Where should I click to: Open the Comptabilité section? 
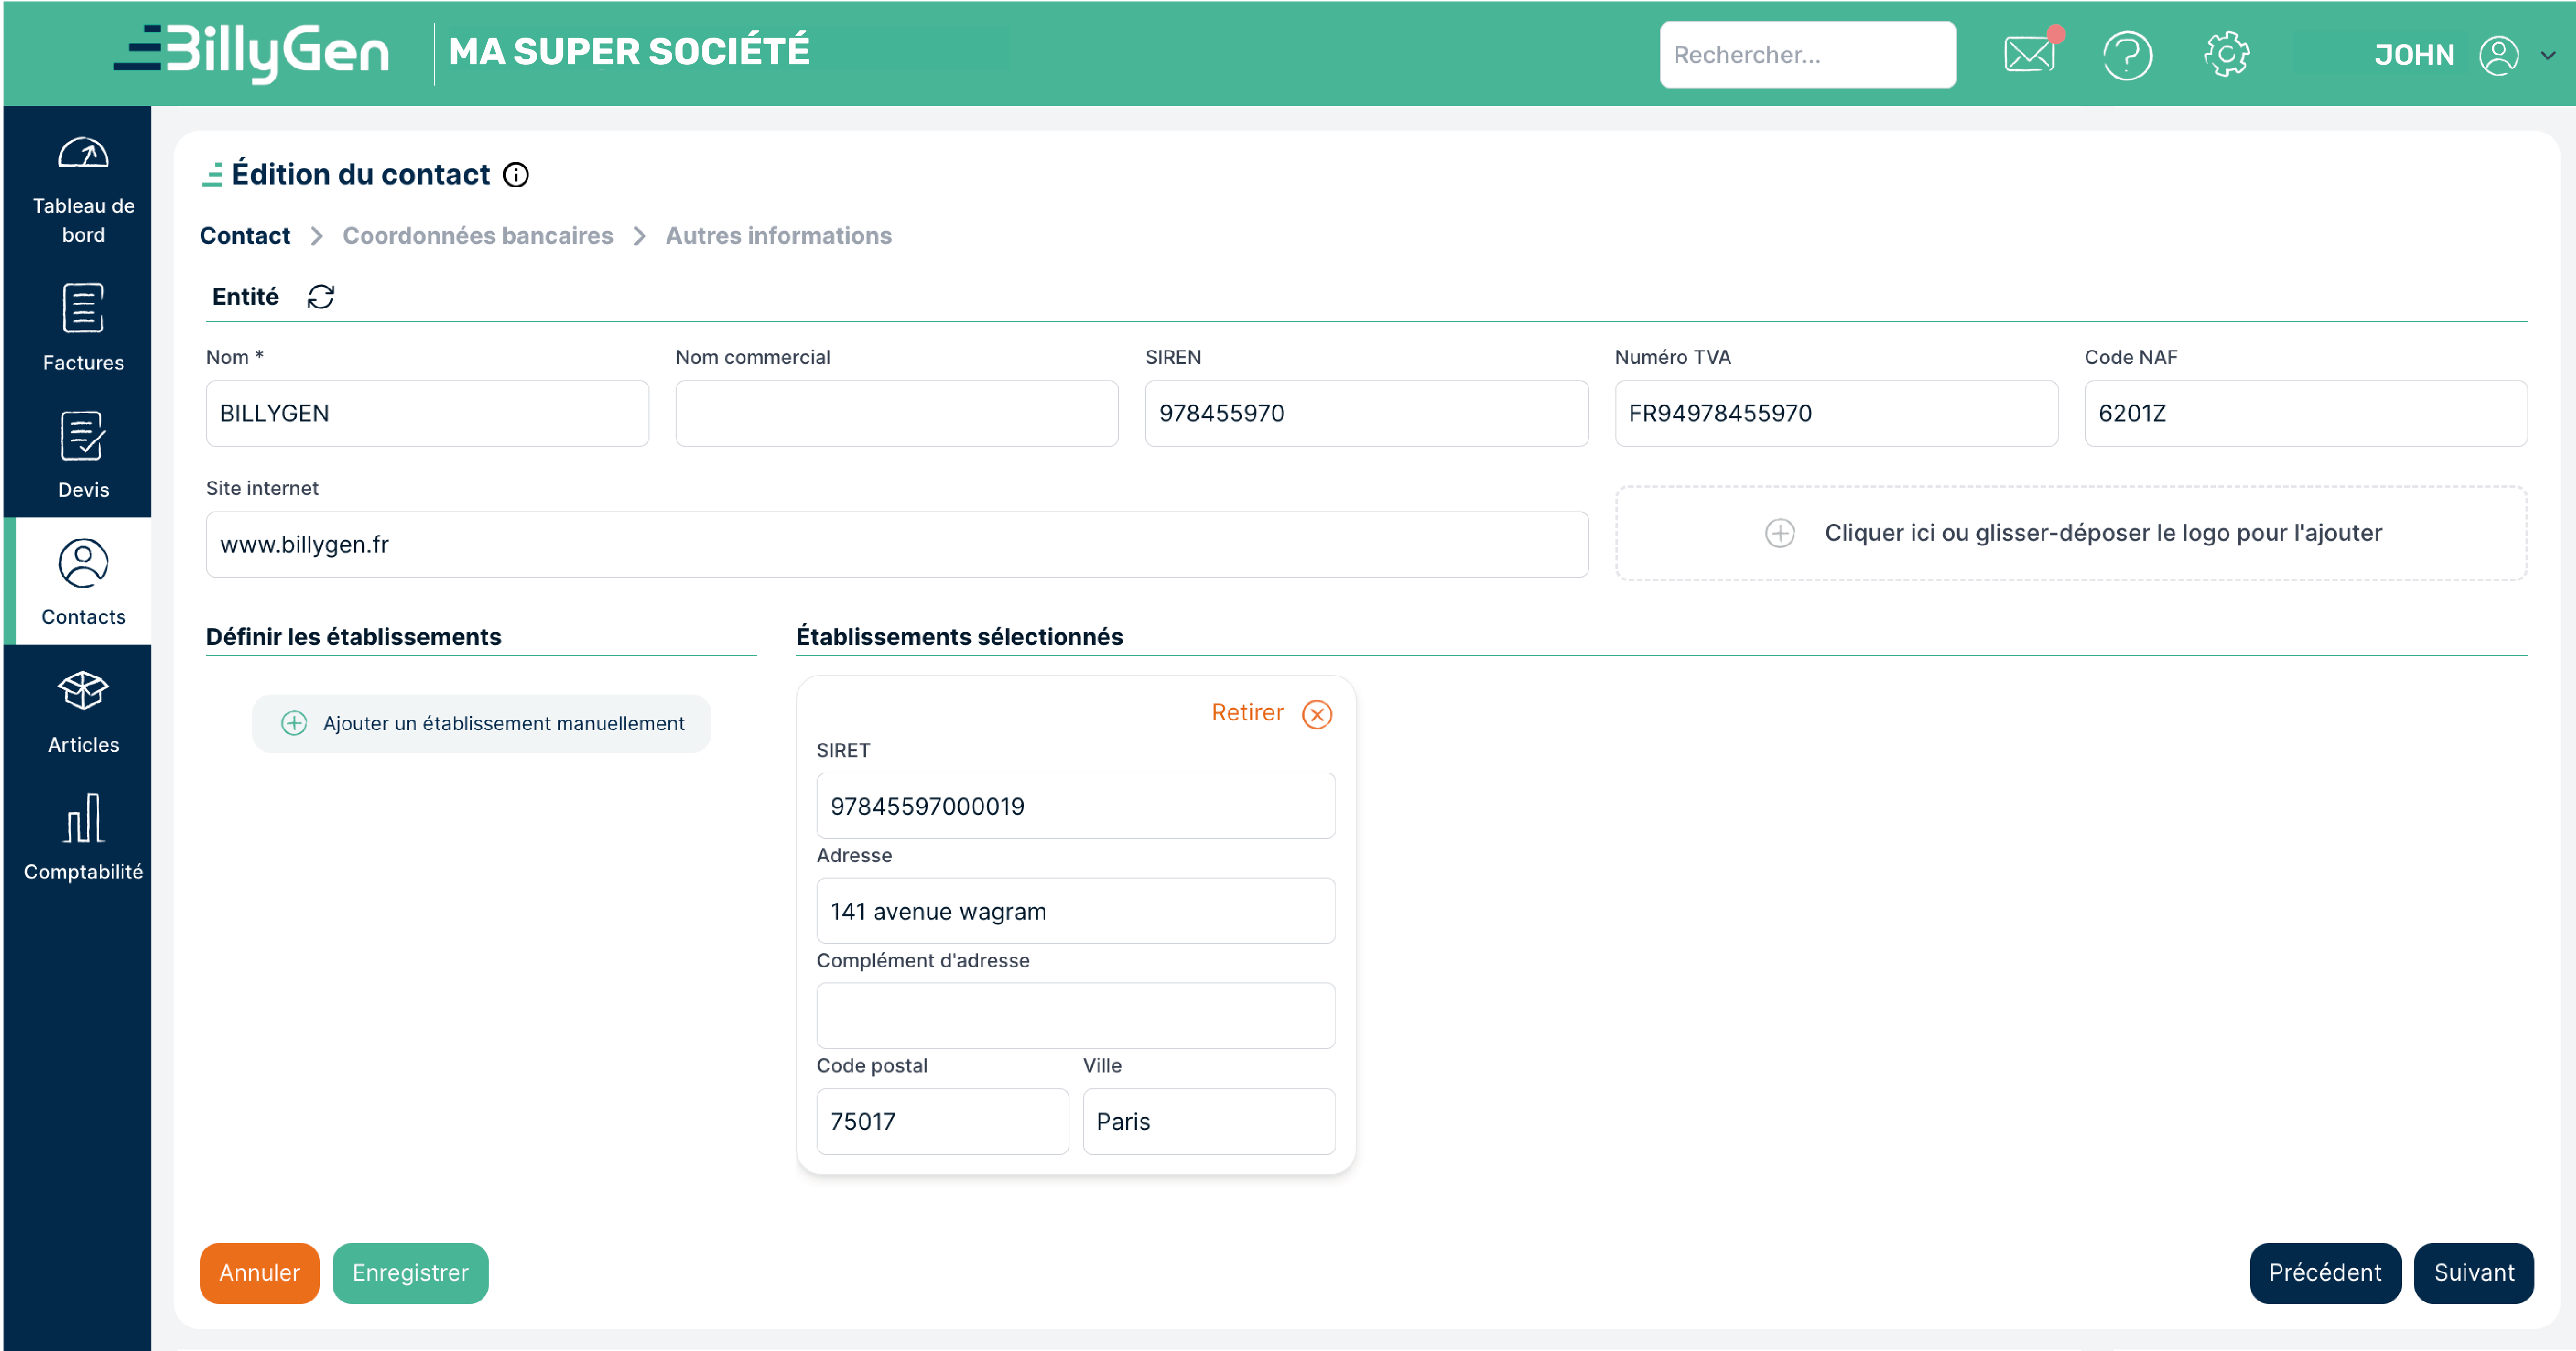[x=83, y=838]
